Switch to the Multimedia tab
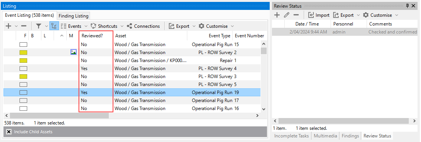 pos(325,136)
